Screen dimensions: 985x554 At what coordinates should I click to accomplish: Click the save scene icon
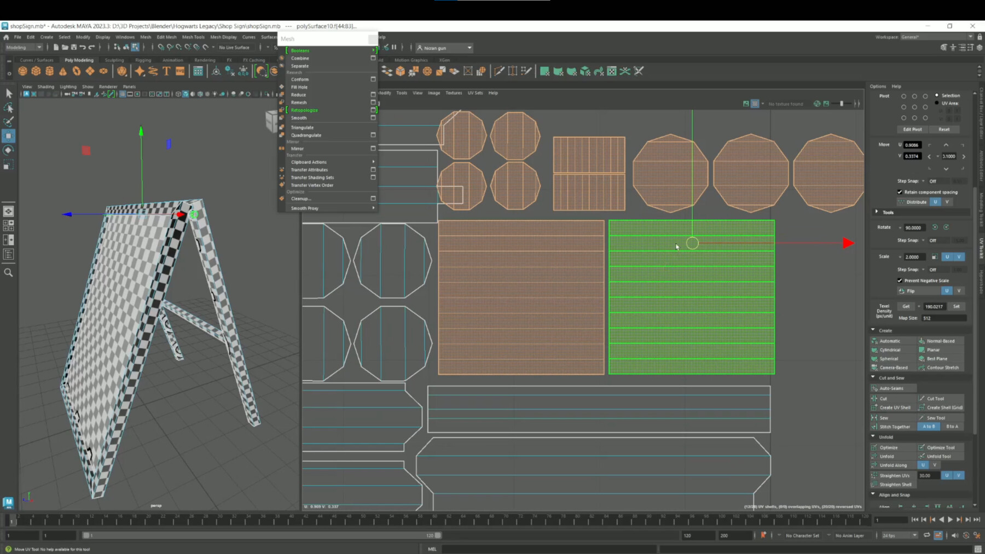click(74, 48)
